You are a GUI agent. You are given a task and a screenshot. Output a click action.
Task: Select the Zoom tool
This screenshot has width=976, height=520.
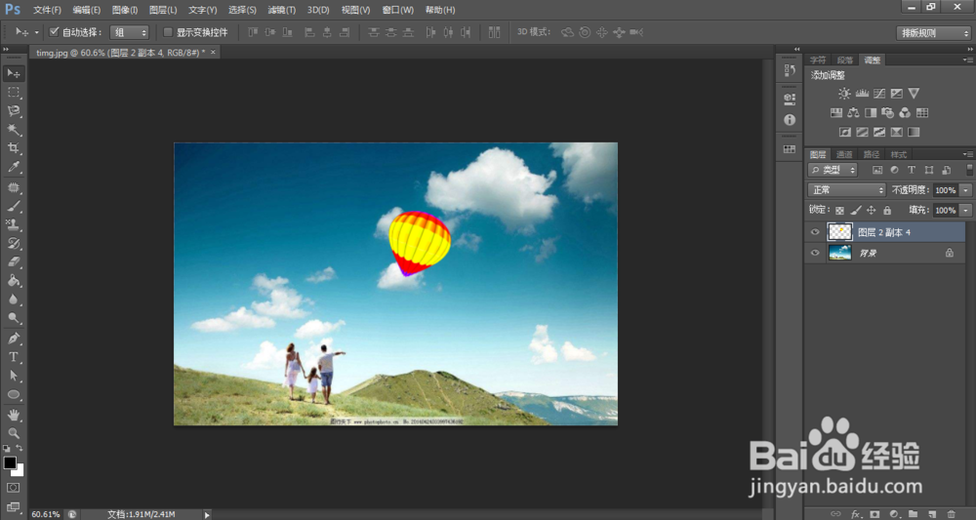coord(13,433)
